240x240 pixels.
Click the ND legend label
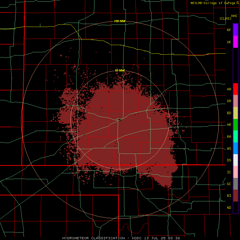[x=229, y=208]
